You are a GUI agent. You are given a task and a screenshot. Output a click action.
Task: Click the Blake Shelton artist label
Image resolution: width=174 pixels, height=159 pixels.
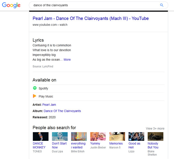click(x=152, y=153)
